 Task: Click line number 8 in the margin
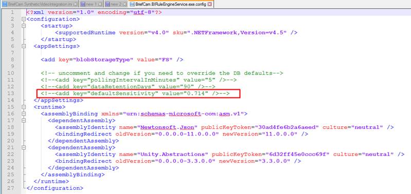point(12,60)
